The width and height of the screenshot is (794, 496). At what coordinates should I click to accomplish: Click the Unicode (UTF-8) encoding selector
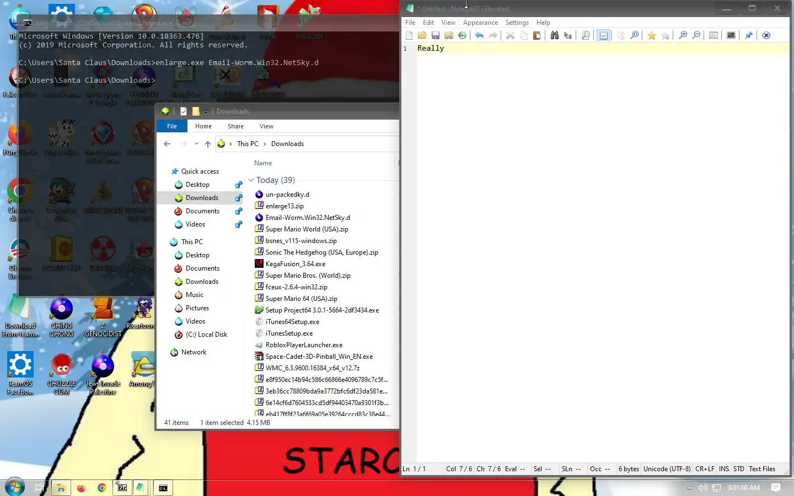click(667, 469)
